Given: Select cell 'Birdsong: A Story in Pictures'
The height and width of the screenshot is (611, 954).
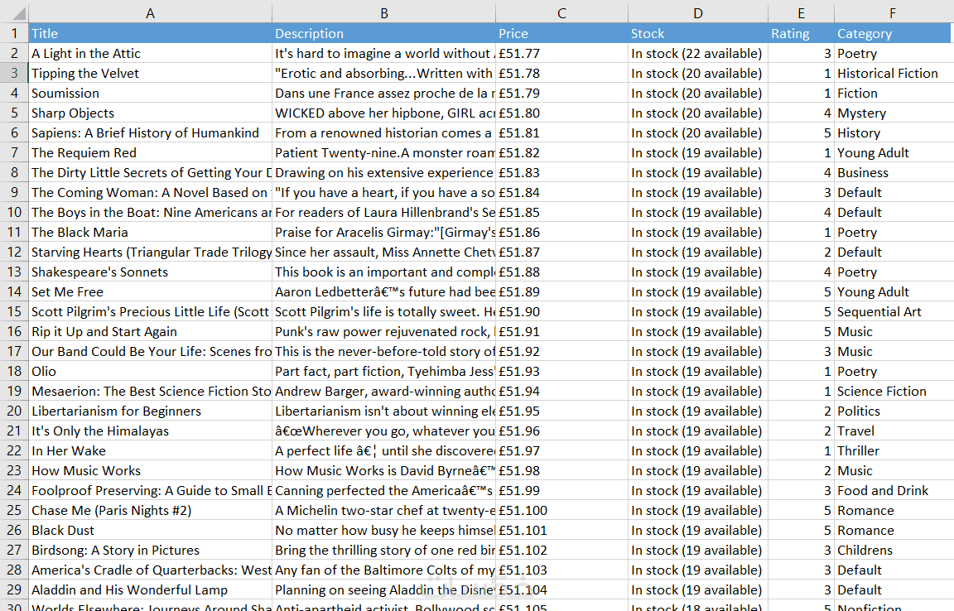Looking at the screenshot, I should click(x=150, y=550).
